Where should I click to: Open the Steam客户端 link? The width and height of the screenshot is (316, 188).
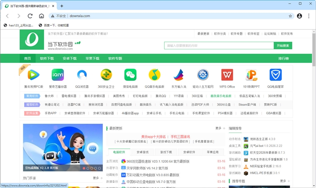(247, 104)
